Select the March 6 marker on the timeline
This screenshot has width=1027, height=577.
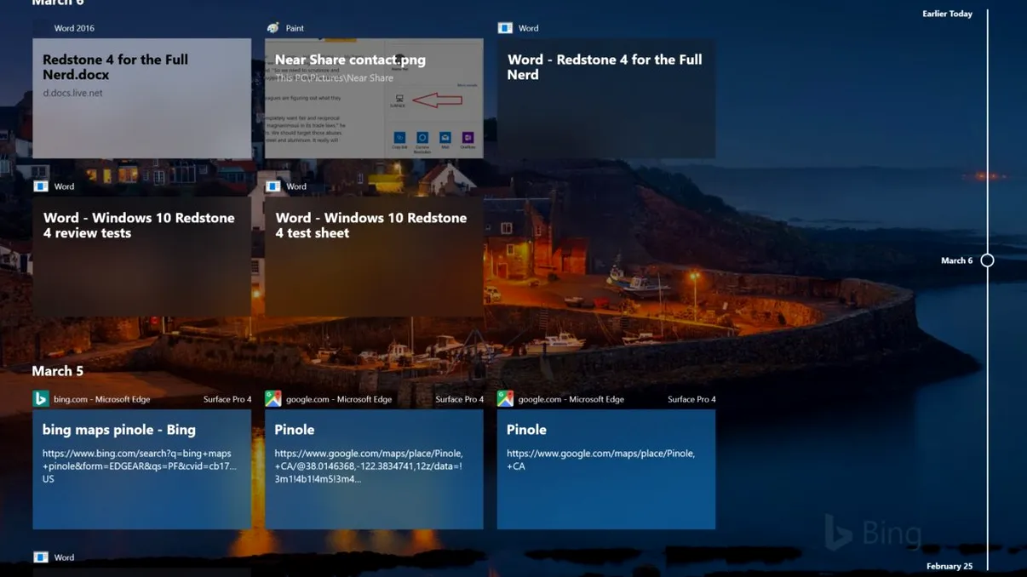tap(987, 260)
